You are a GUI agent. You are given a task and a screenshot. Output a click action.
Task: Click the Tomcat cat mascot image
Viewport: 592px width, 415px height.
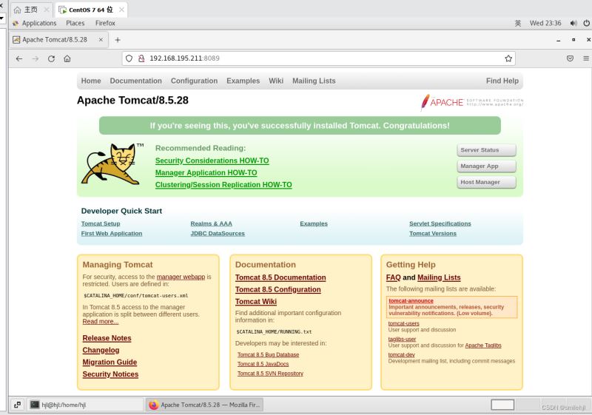112,163
